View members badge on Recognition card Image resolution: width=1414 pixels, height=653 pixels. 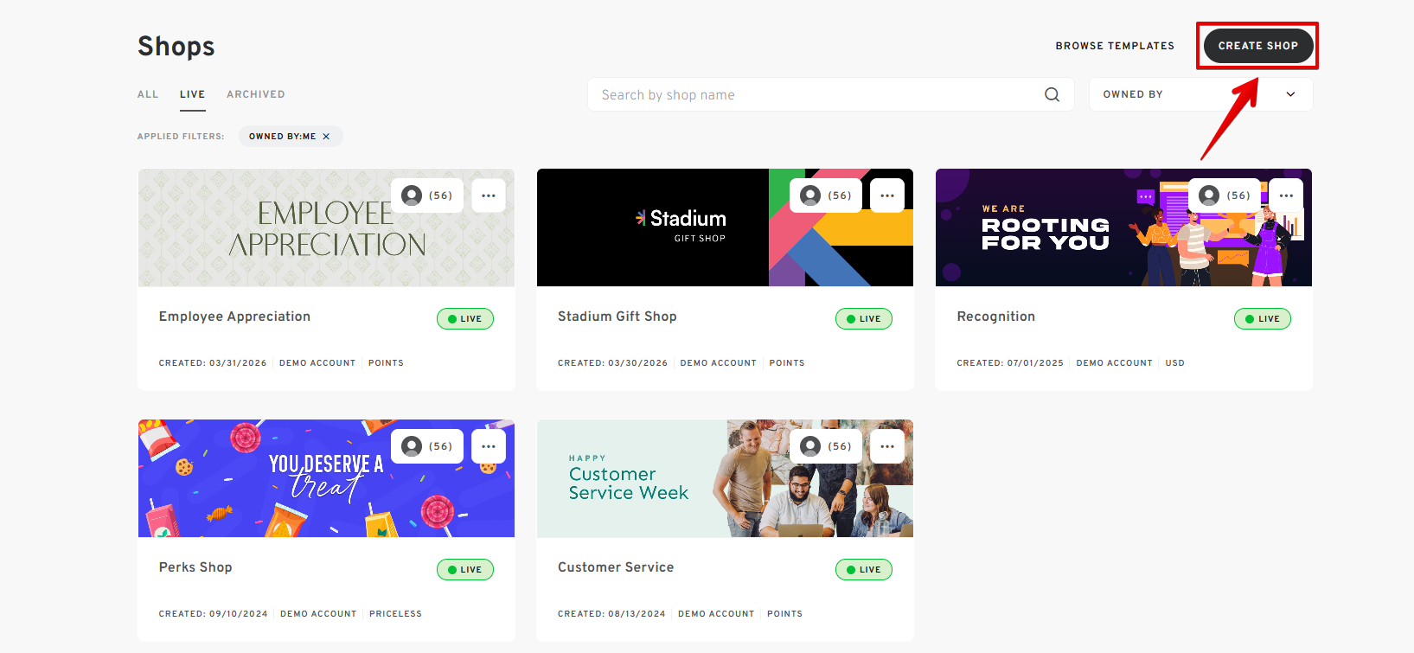pos(1225,195)
